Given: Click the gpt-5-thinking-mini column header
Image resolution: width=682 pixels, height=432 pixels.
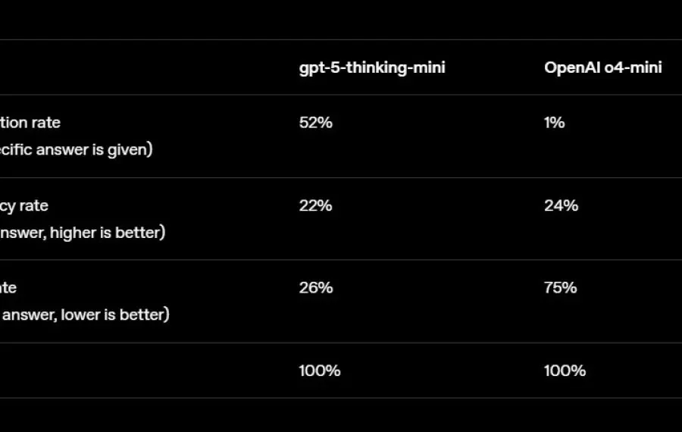Looking at the screenshot, I should click(x=372, y=68).
